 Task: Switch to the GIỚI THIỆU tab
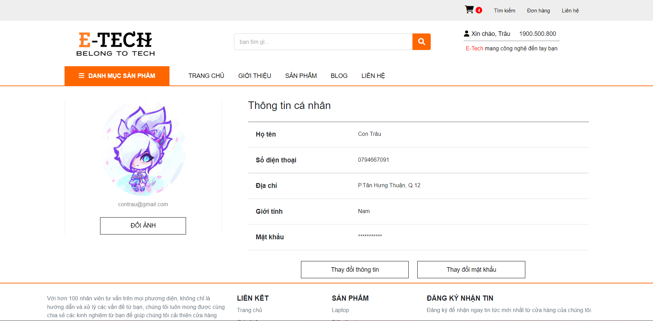point(254,76)
